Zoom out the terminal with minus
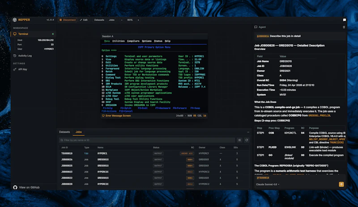 point(122,20)
